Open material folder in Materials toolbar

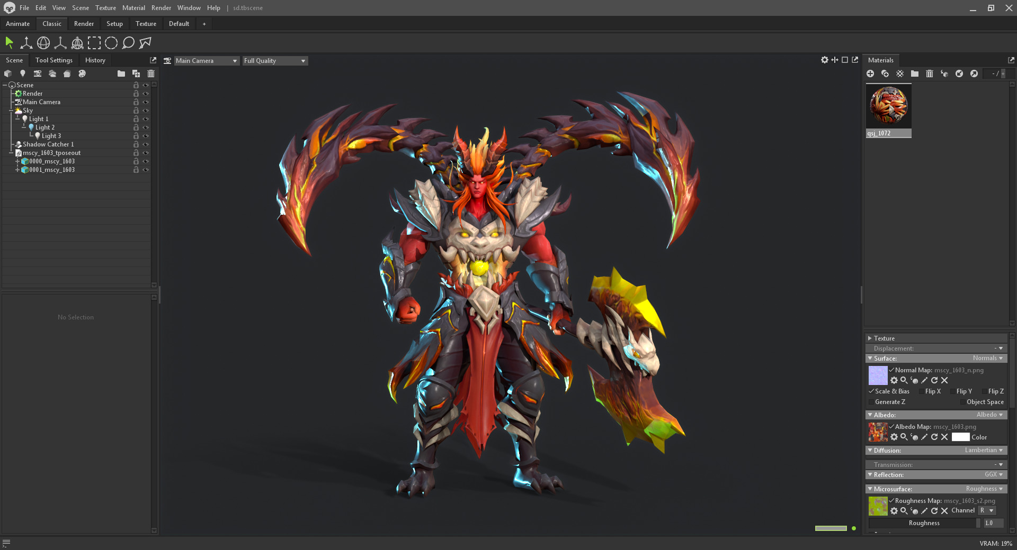(915, 74)
